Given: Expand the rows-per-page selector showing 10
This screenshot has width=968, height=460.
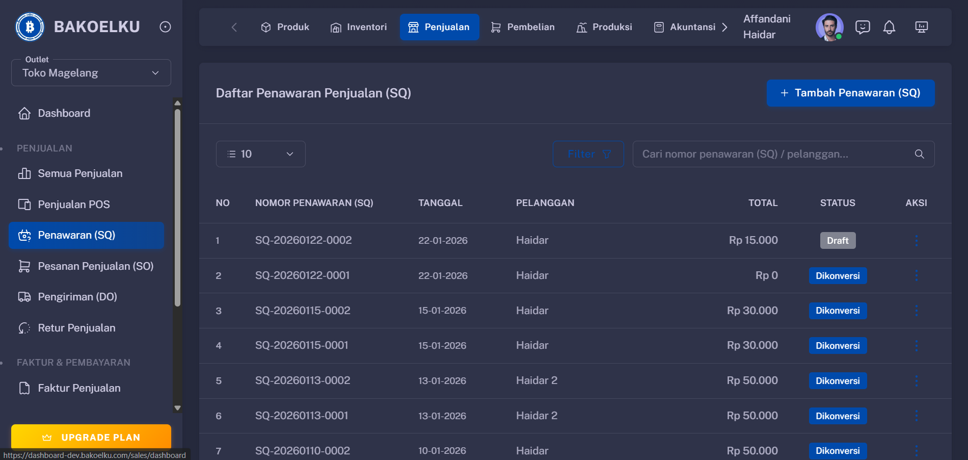Looking at the screenshot, I should (260, 154).
